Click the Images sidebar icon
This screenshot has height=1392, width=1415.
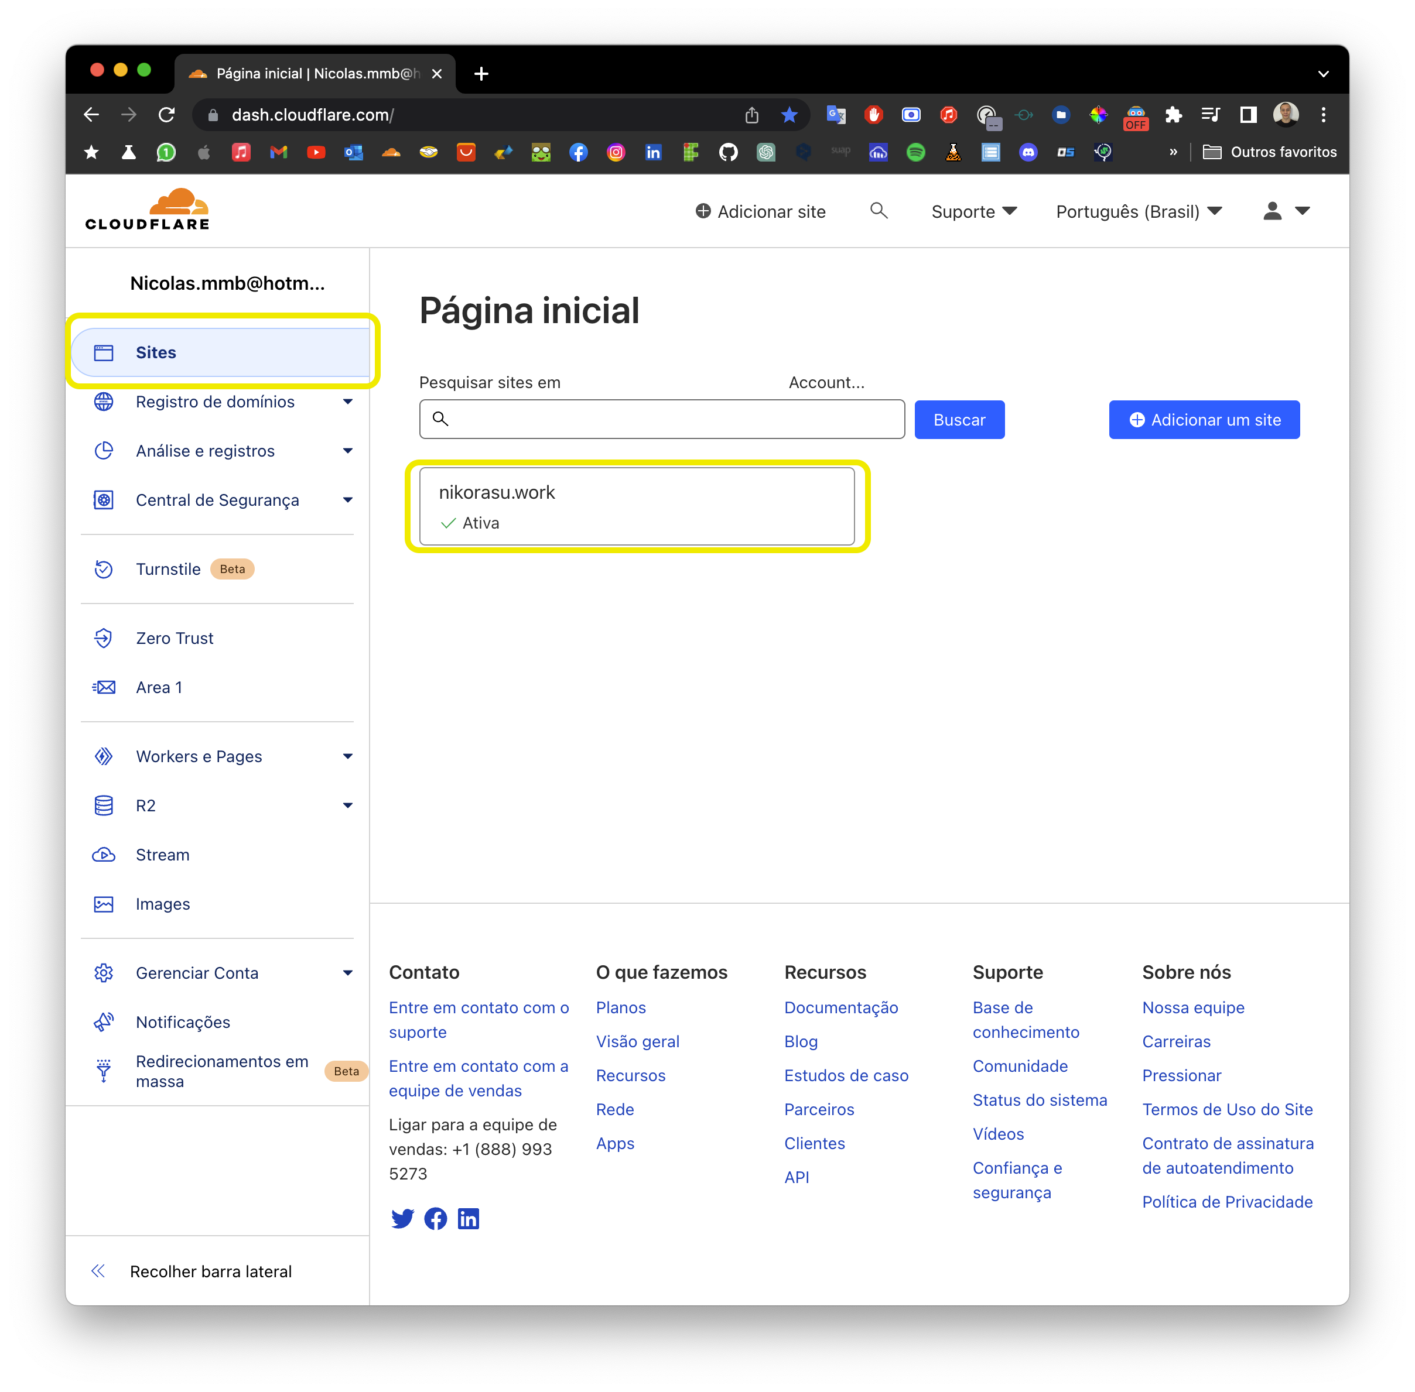point(104,904)
